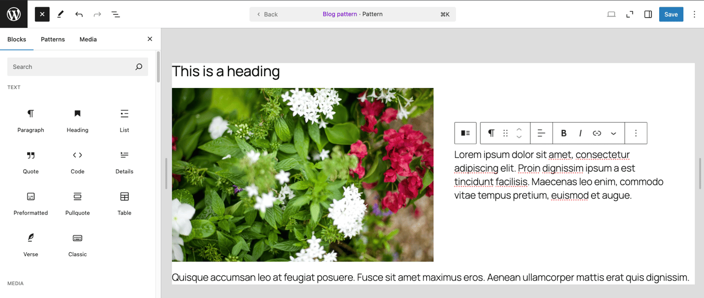Insert a Quote block
This screenshot has width=704, height=298.
click(x=30, y=161)
